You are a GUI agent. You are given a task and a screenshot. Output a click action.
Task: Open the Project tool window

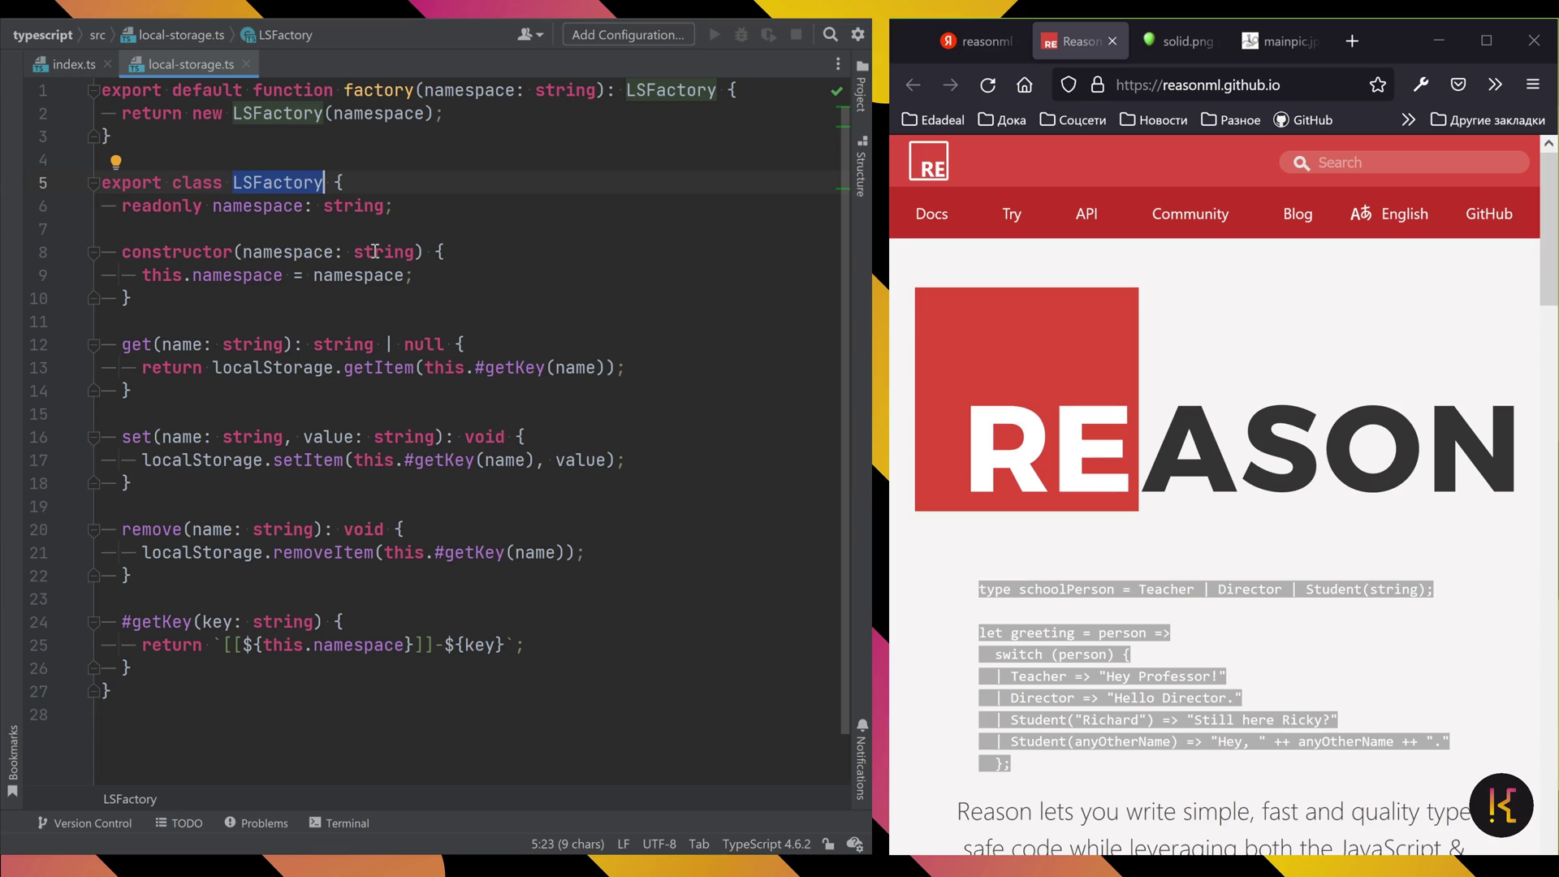point(862,85)
